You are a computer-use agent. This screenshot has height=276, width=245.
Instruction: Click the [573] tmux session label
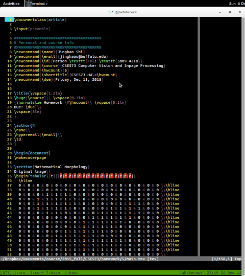pos(6,272)
